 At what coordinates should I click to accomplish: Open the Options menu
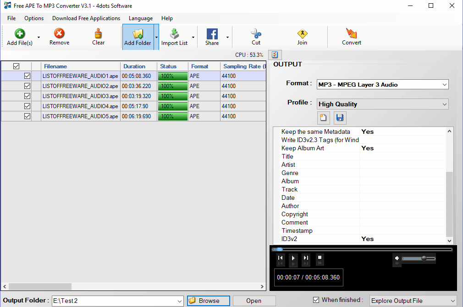coord(34,18)
